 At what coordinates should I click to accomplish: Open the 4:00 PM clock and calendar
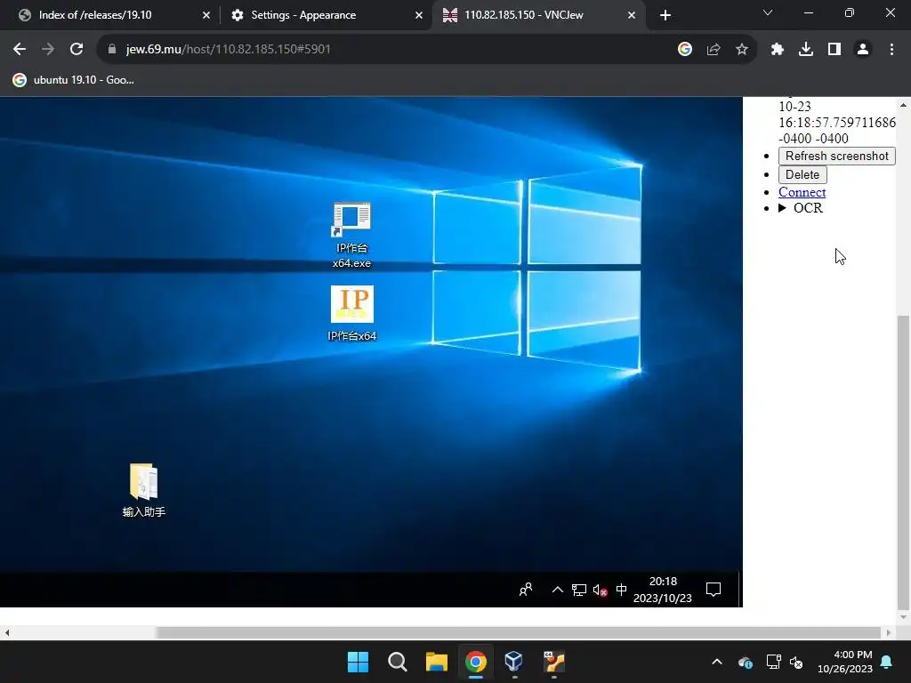tap(845, 662)
